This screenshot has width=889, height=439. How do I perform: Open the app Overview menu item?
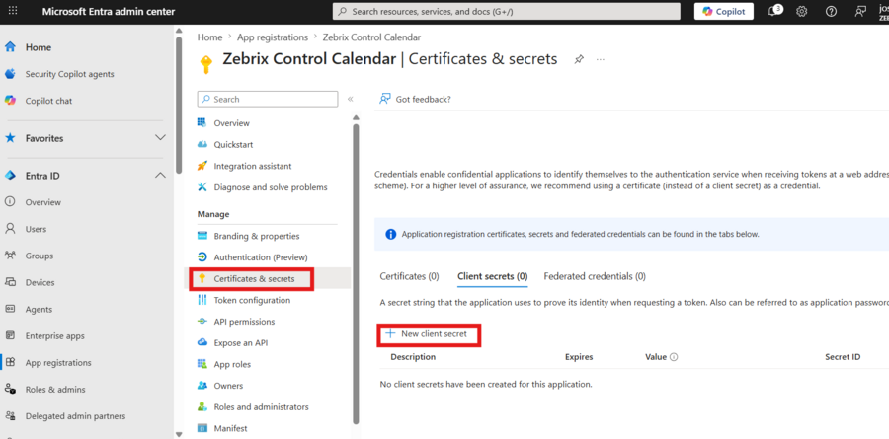click(231, 123)
